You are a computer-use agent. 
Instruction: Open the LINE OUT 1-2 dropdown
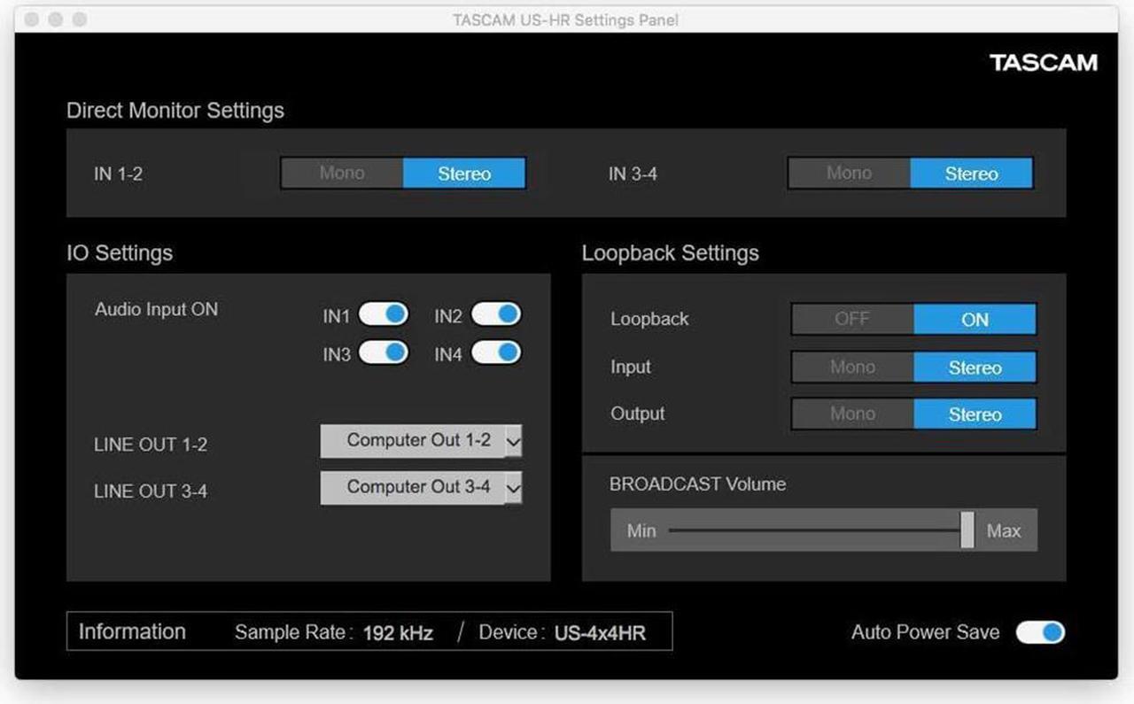[x=421, y=440]
